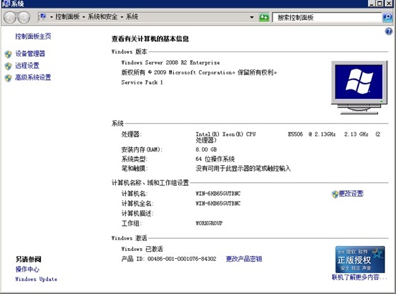This screenshot has width=398, height=296.
Task: Click the Windows 已激活 status text
Action: tap(142, 249)
